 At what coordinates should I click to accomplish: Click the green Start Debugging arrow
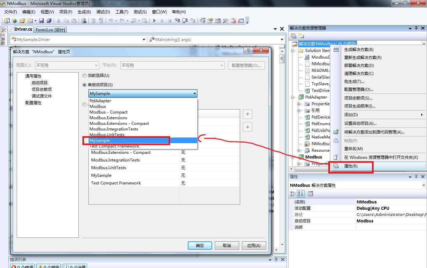click(x=154, y=21)
